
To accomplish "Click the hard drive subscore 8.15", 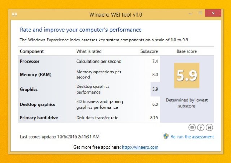I will point(154,118).
